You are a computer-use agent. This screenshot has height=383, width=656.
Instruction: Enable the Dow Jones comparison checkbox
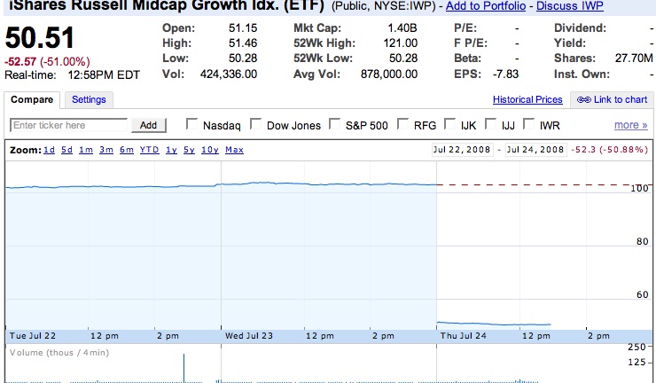(255, 125)
